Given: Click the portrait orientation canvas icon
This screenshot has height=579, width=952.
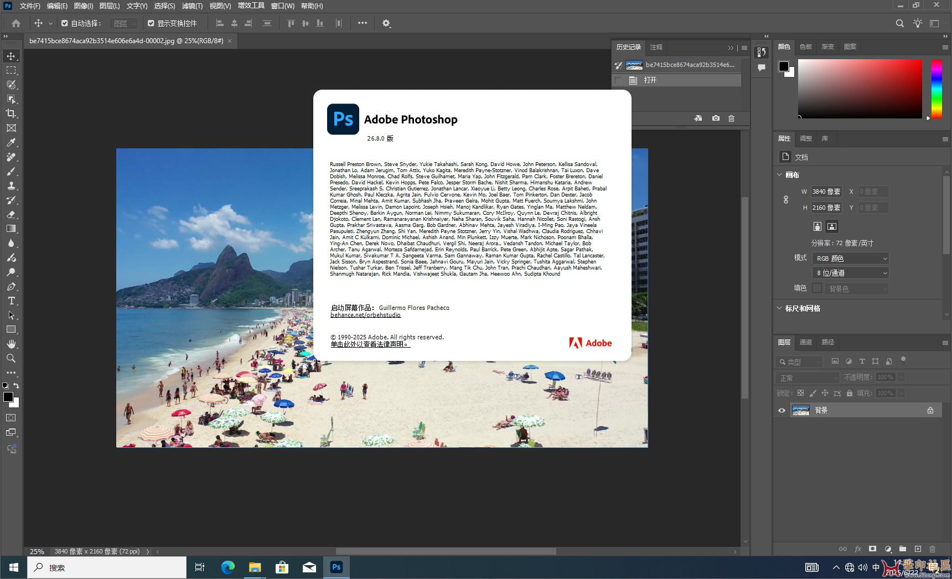Looking at the screenshot, I should click(818, 226).
